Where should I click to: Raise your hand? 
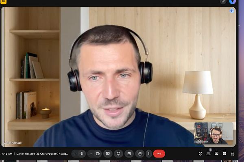click(140, 153)
